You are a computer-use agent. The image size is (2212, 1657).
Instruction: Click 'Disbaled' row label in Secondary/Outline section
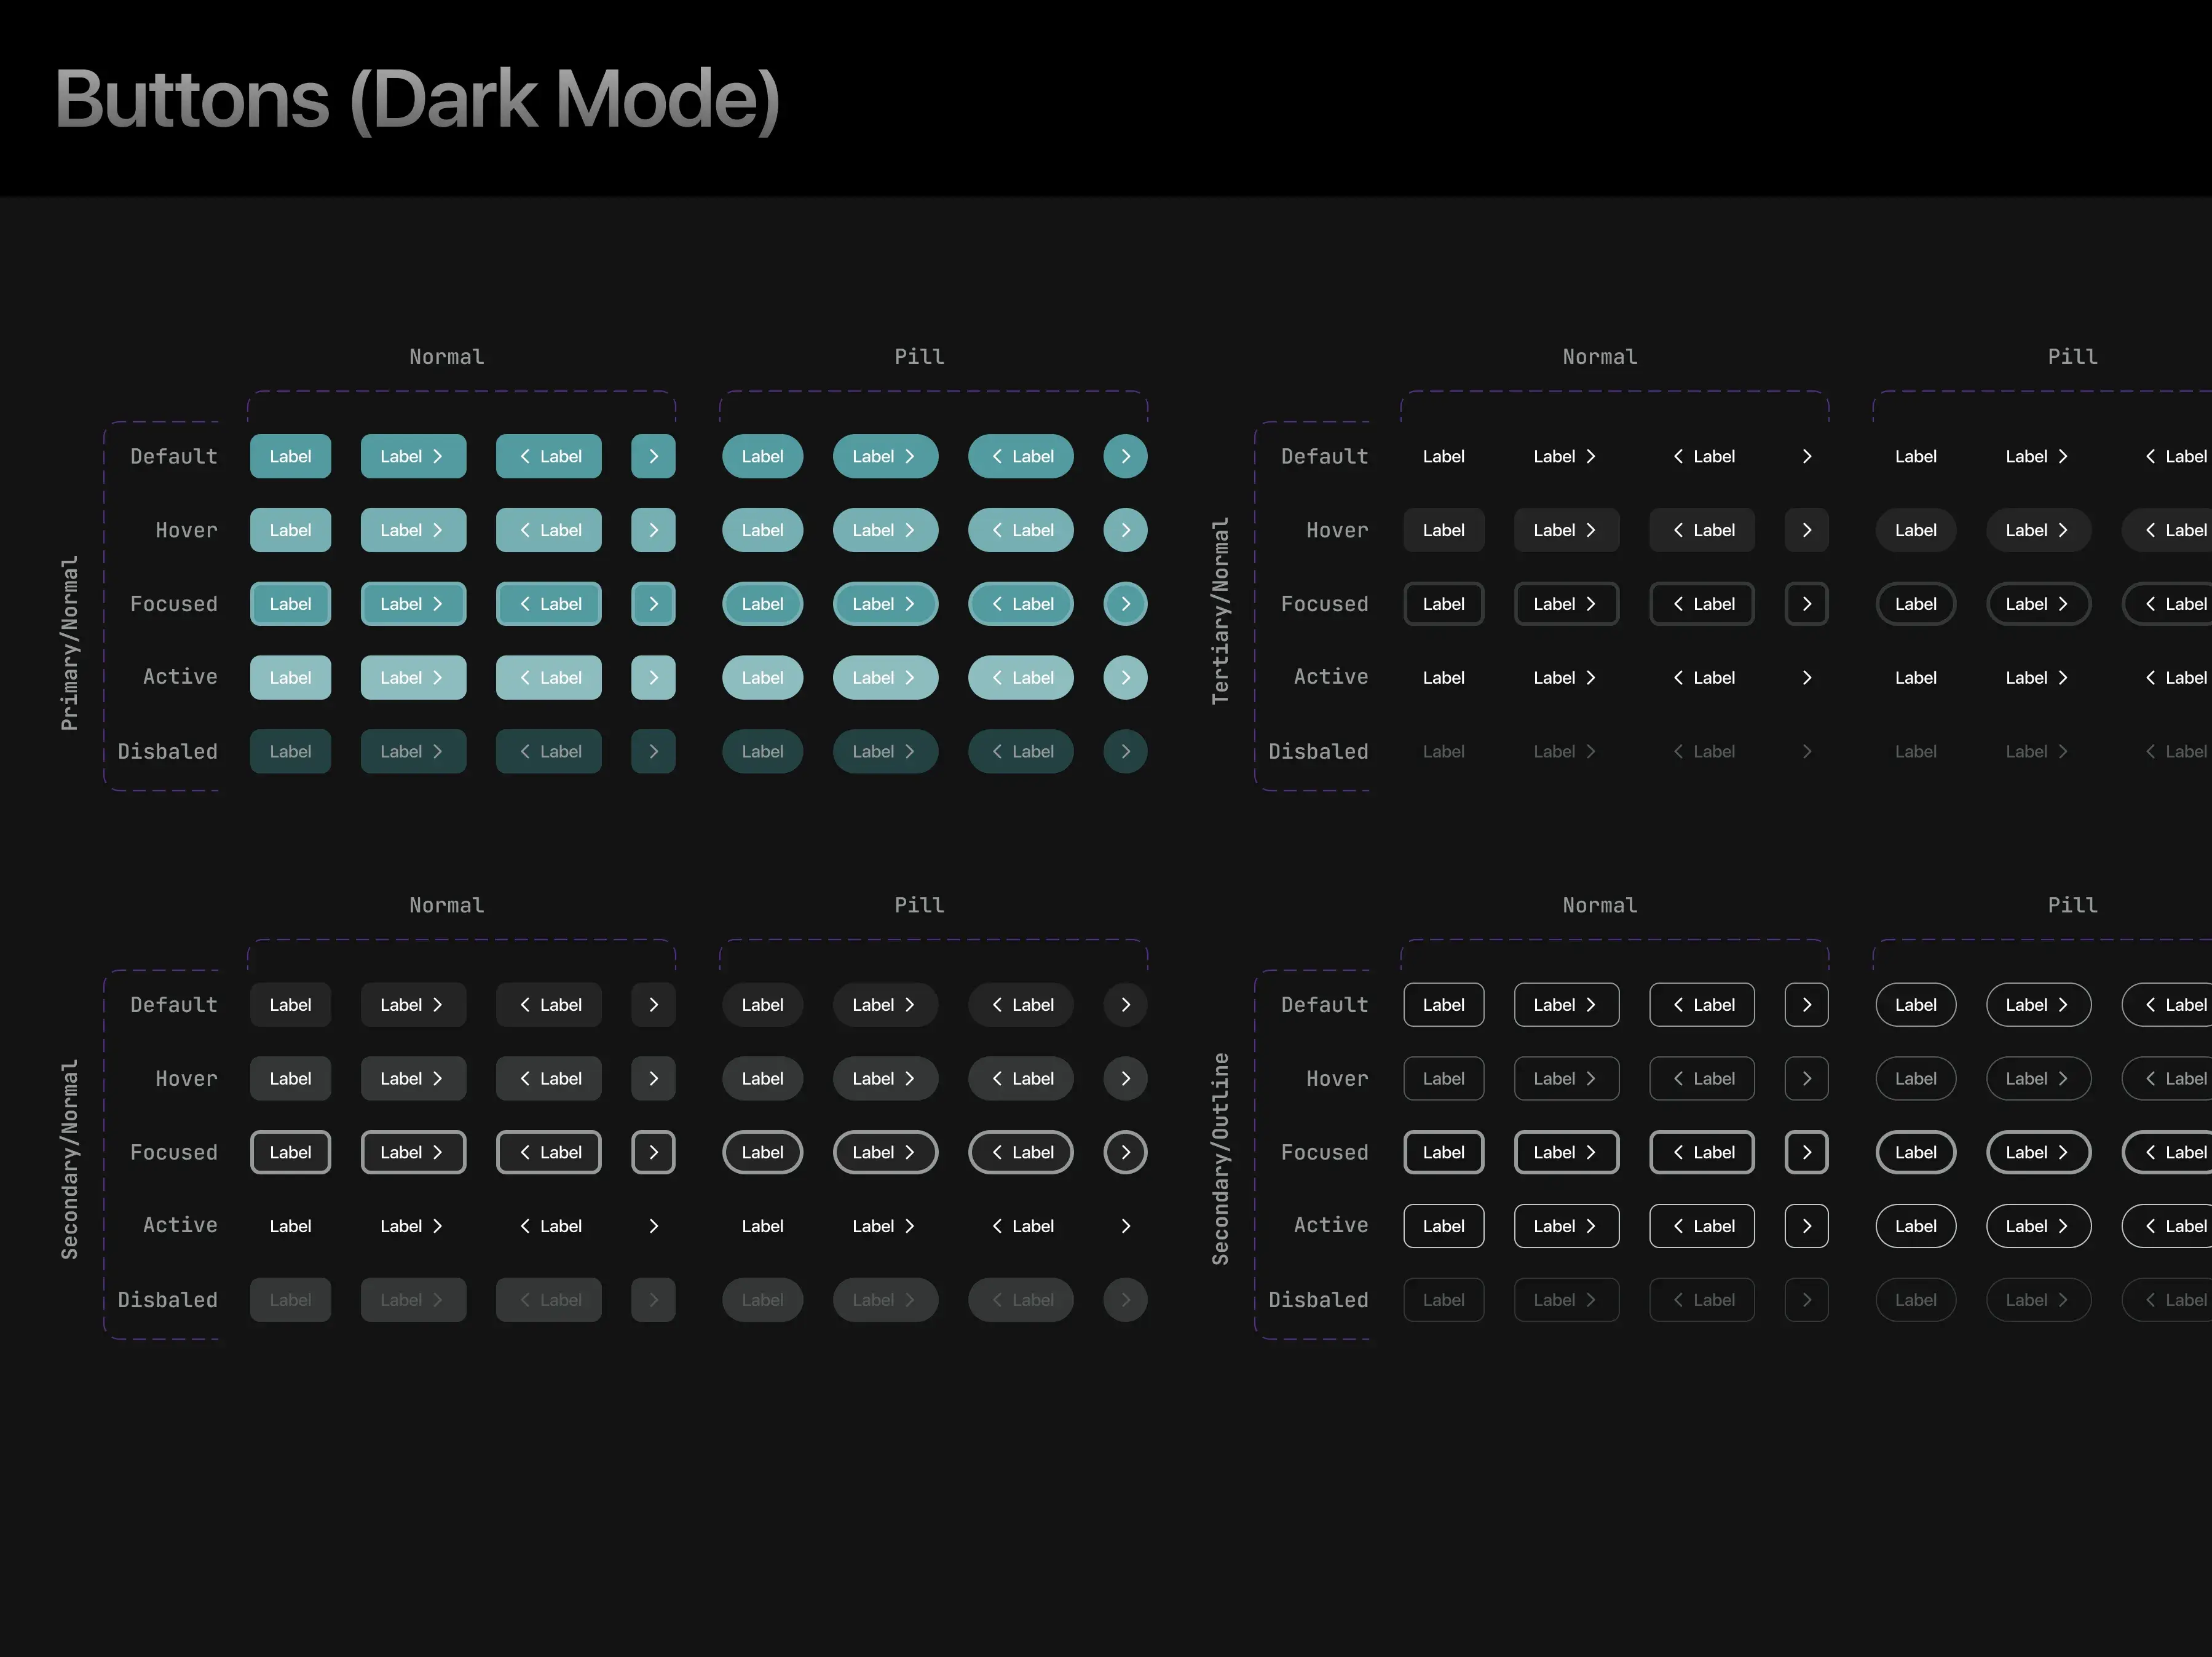1318,1300
